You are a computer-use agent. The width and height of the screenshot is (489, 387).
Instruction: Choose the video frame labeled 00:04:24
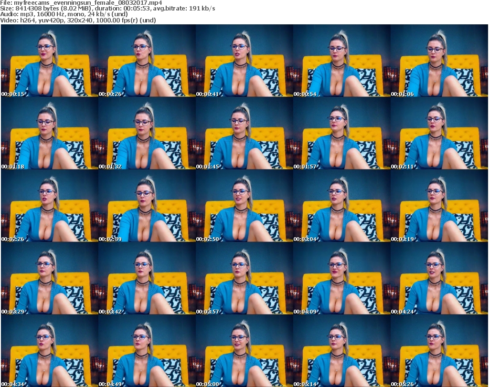coord(439,278)
